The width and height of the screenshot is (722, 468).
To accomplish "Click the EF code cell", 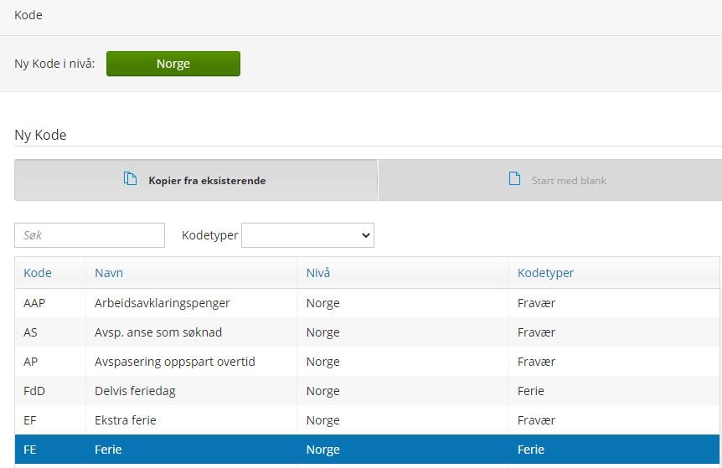I will tap(29, 420).
